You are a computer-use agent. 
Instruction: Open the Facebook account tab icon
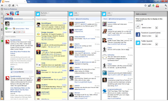tap(12, 13)
